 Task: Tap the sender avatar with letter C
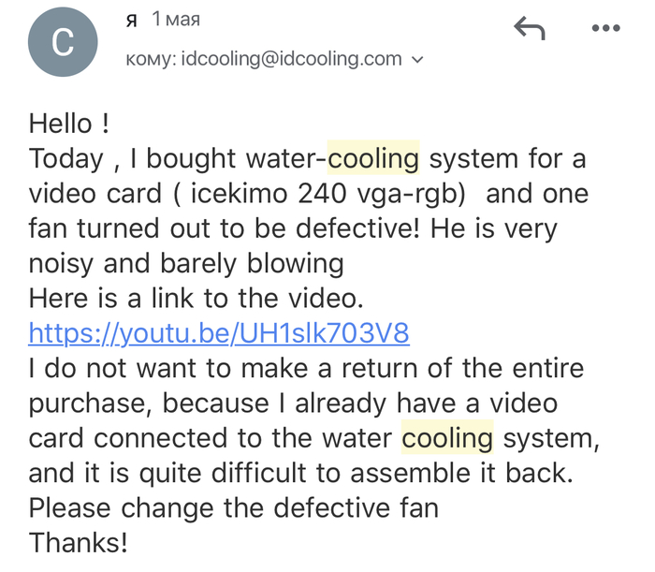click(63, 43)
